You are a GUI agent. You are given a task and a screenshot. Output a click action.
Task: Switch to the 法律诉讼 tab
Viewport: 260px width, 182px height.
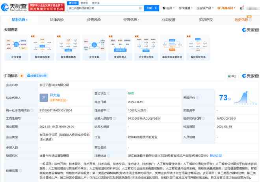click(57, 20)
